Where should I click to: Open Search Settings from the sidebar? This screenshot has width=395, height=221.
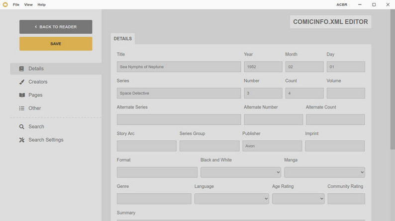click(x=56, y=140)
